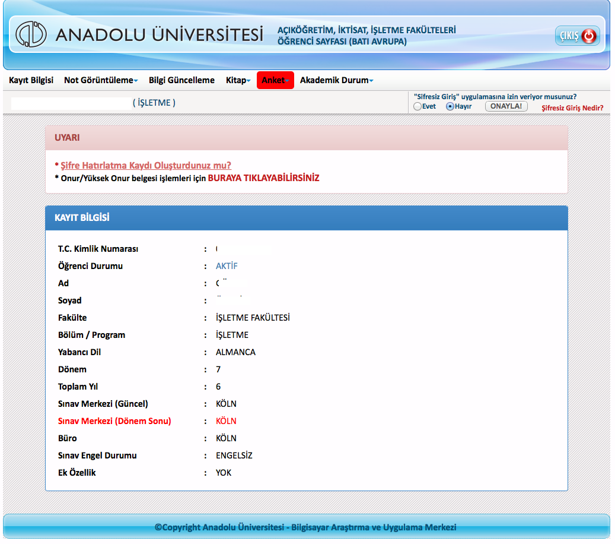Click the copyright footer text
Screen dimensions: 615x544
(x=305, y=527)
